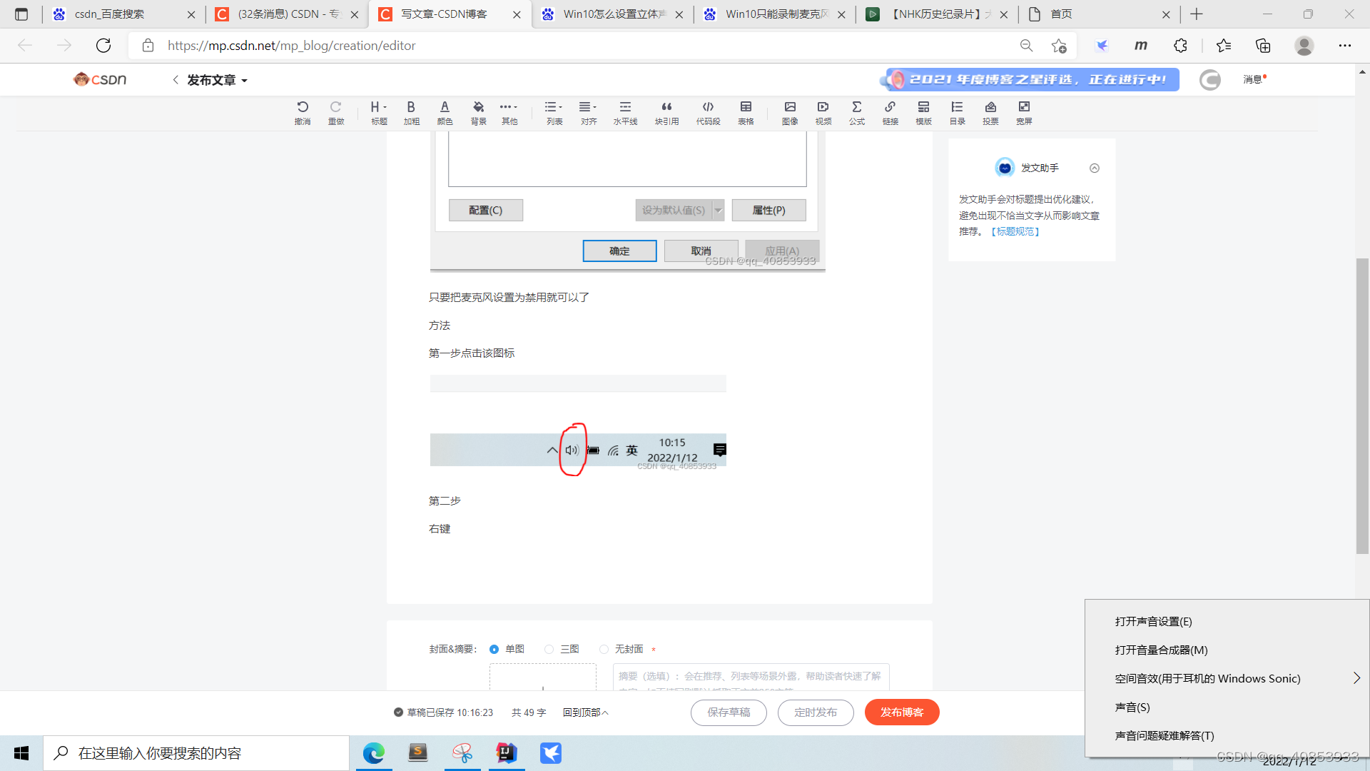The height and width of the screenshot is (771, 1370).
Task: Click the 发布博客 button
Action: (901, 712)
